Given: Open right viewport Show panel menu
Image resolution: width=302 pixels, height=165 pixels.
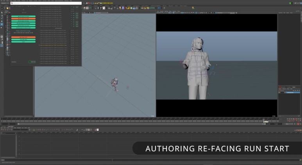Looking at the screenshot, I should click(170, 11).
